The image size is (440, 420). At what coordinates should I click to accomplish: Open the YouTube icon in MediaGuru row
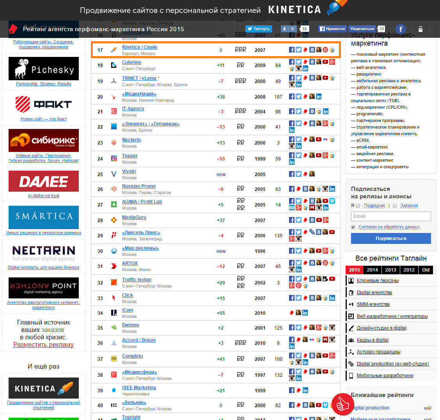click(319, 220)
